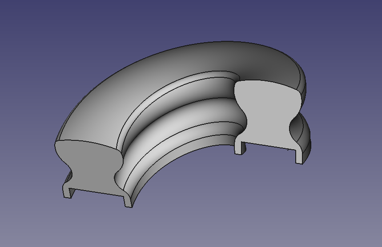
Task: Select right leg of the right cross-section
Action: pyautogui.click(x=299, y=156)
